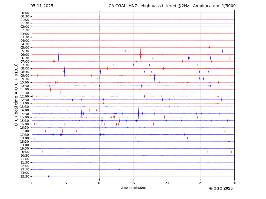Viewport: 266px width, 199px height.
Task: Click the 23:30 time label
Action: (24, 176)
